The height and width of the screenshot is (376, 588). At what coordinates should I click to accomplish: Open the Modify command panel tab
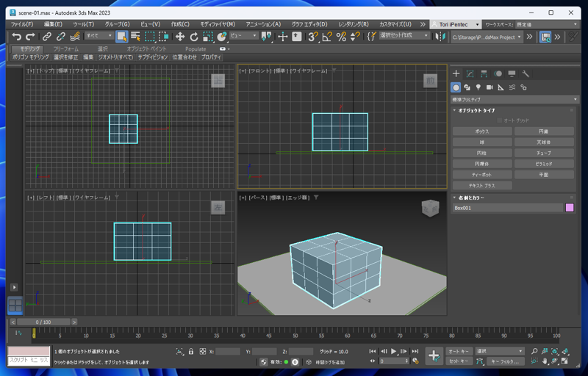click(470, 73)
